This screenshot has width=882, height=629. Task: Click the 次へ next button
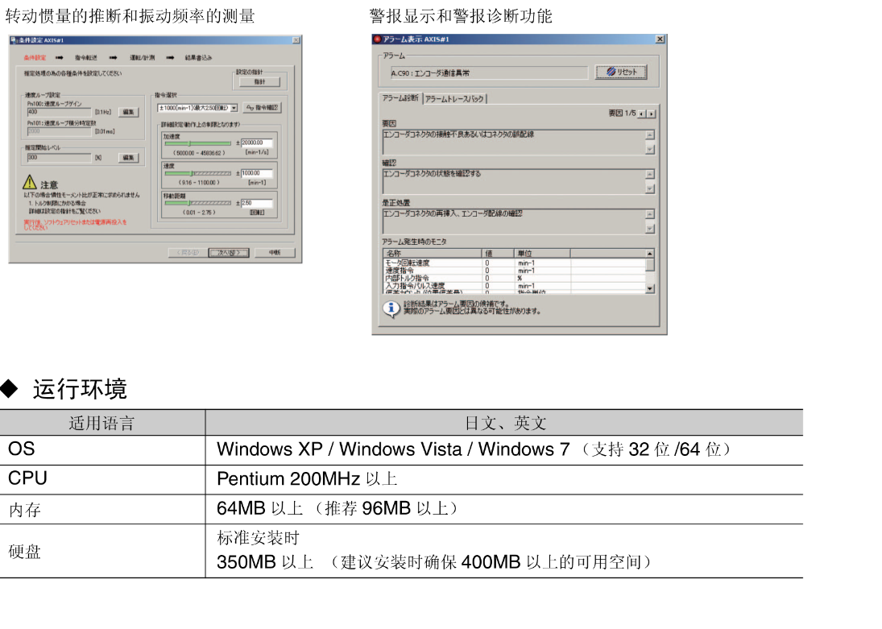229,252
